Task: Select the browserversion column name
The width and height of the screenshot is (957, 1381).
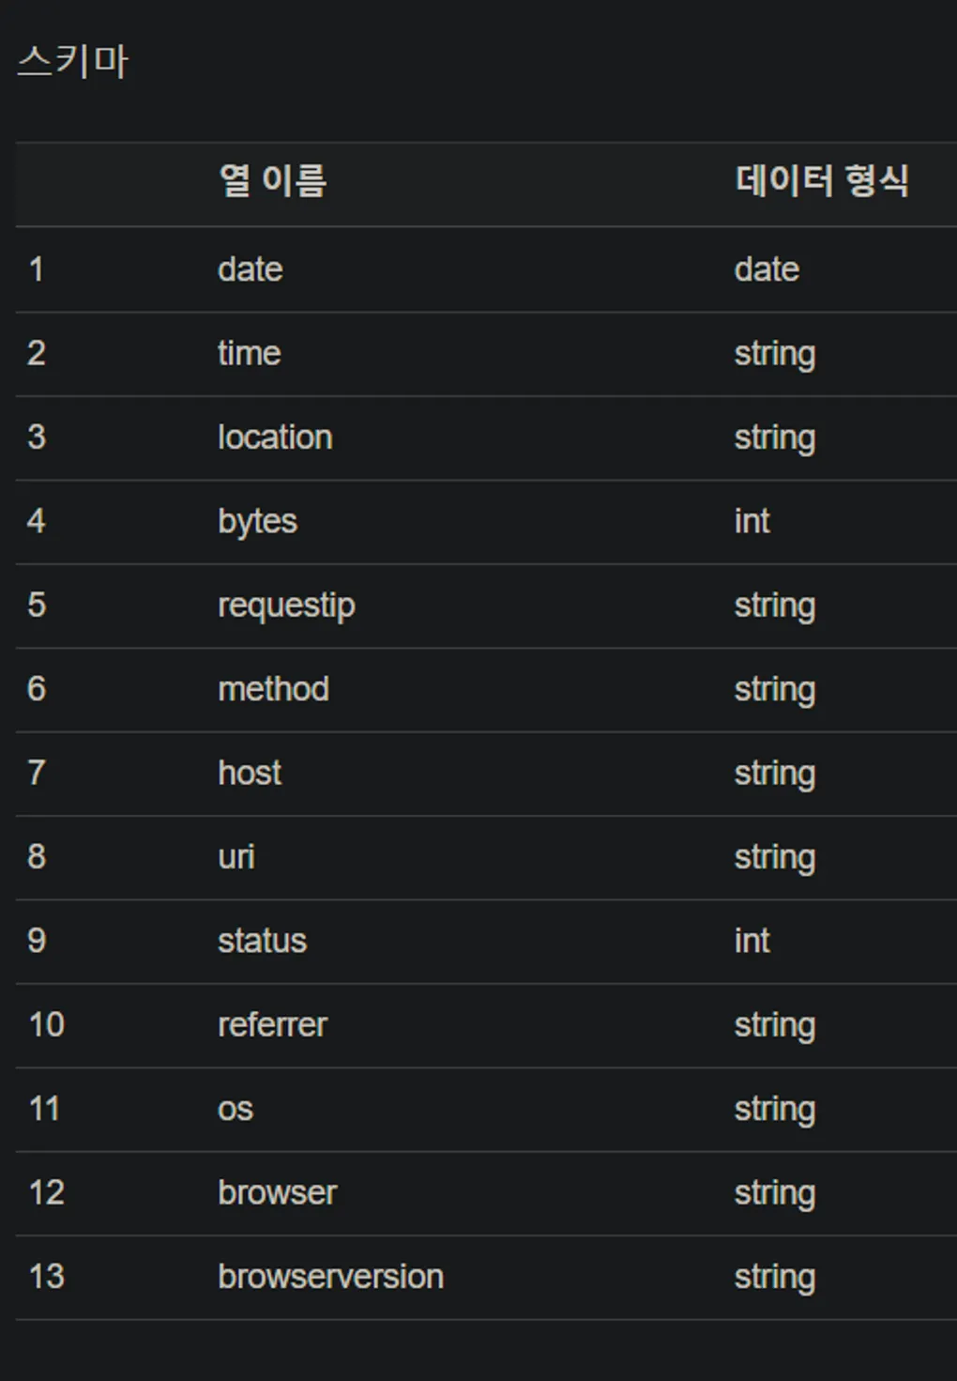Action: (x=330, y=1277)
